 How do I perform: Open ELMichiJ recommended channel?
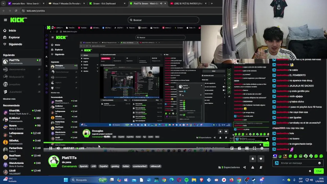coord(21,119)
